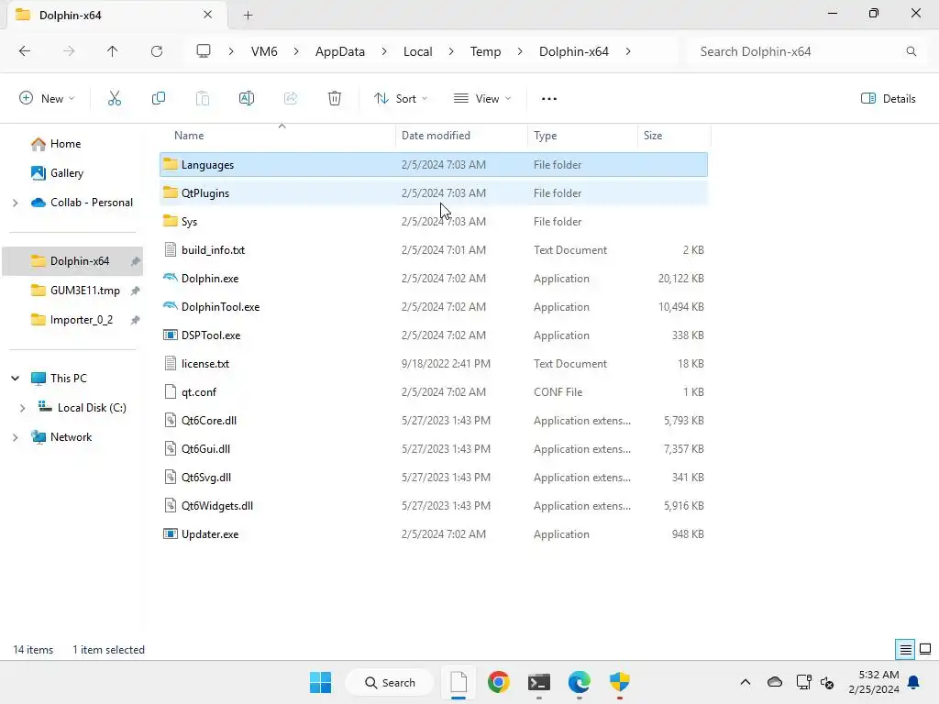Open Windows Security shield in taskbar

(x=619, y=682)
